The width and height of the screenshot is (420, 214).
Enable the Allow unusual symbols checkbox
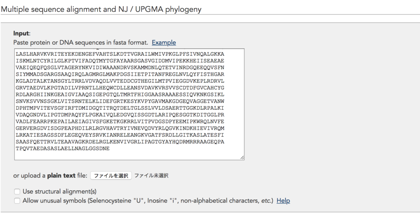[17, 200]
